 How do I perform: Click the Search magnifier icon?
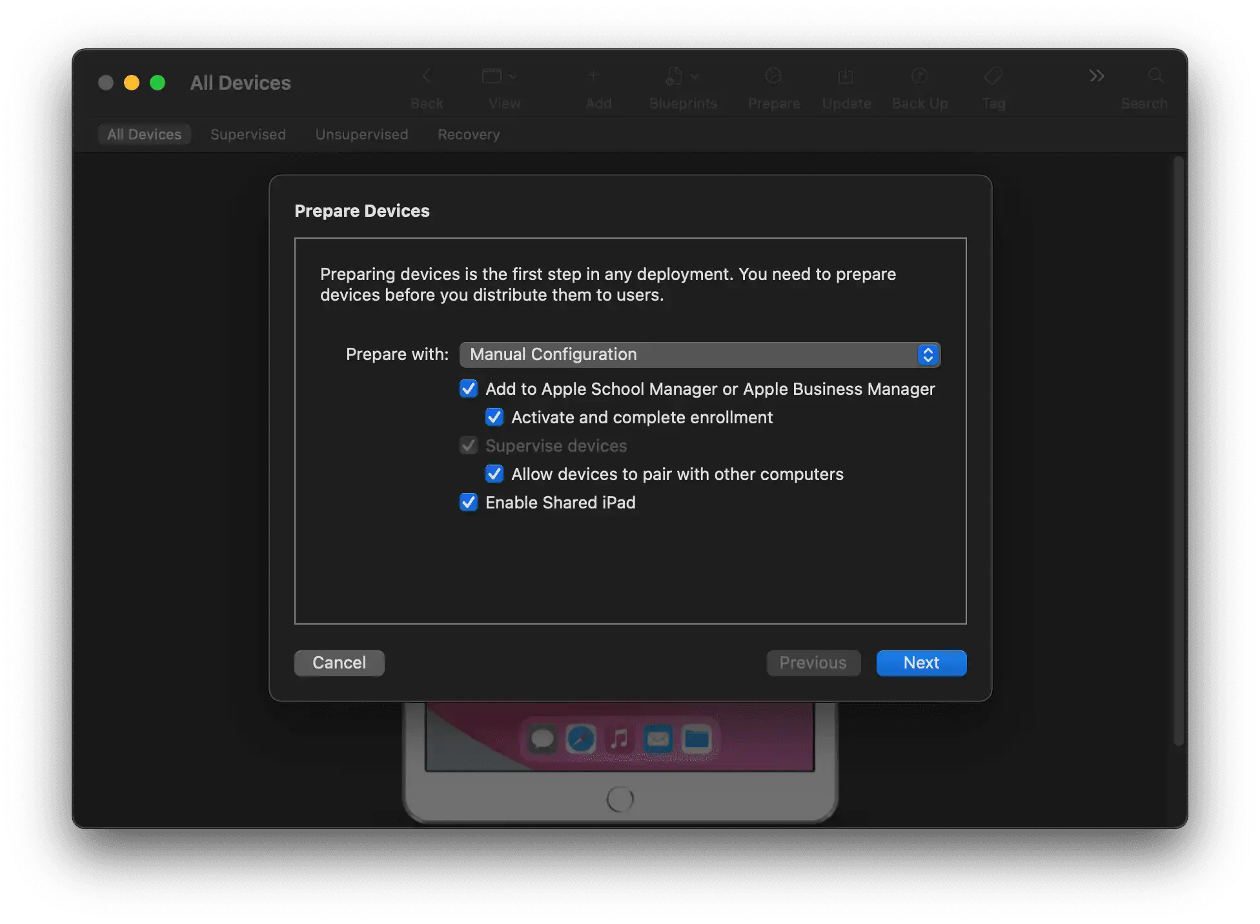tap(1155, 76)
